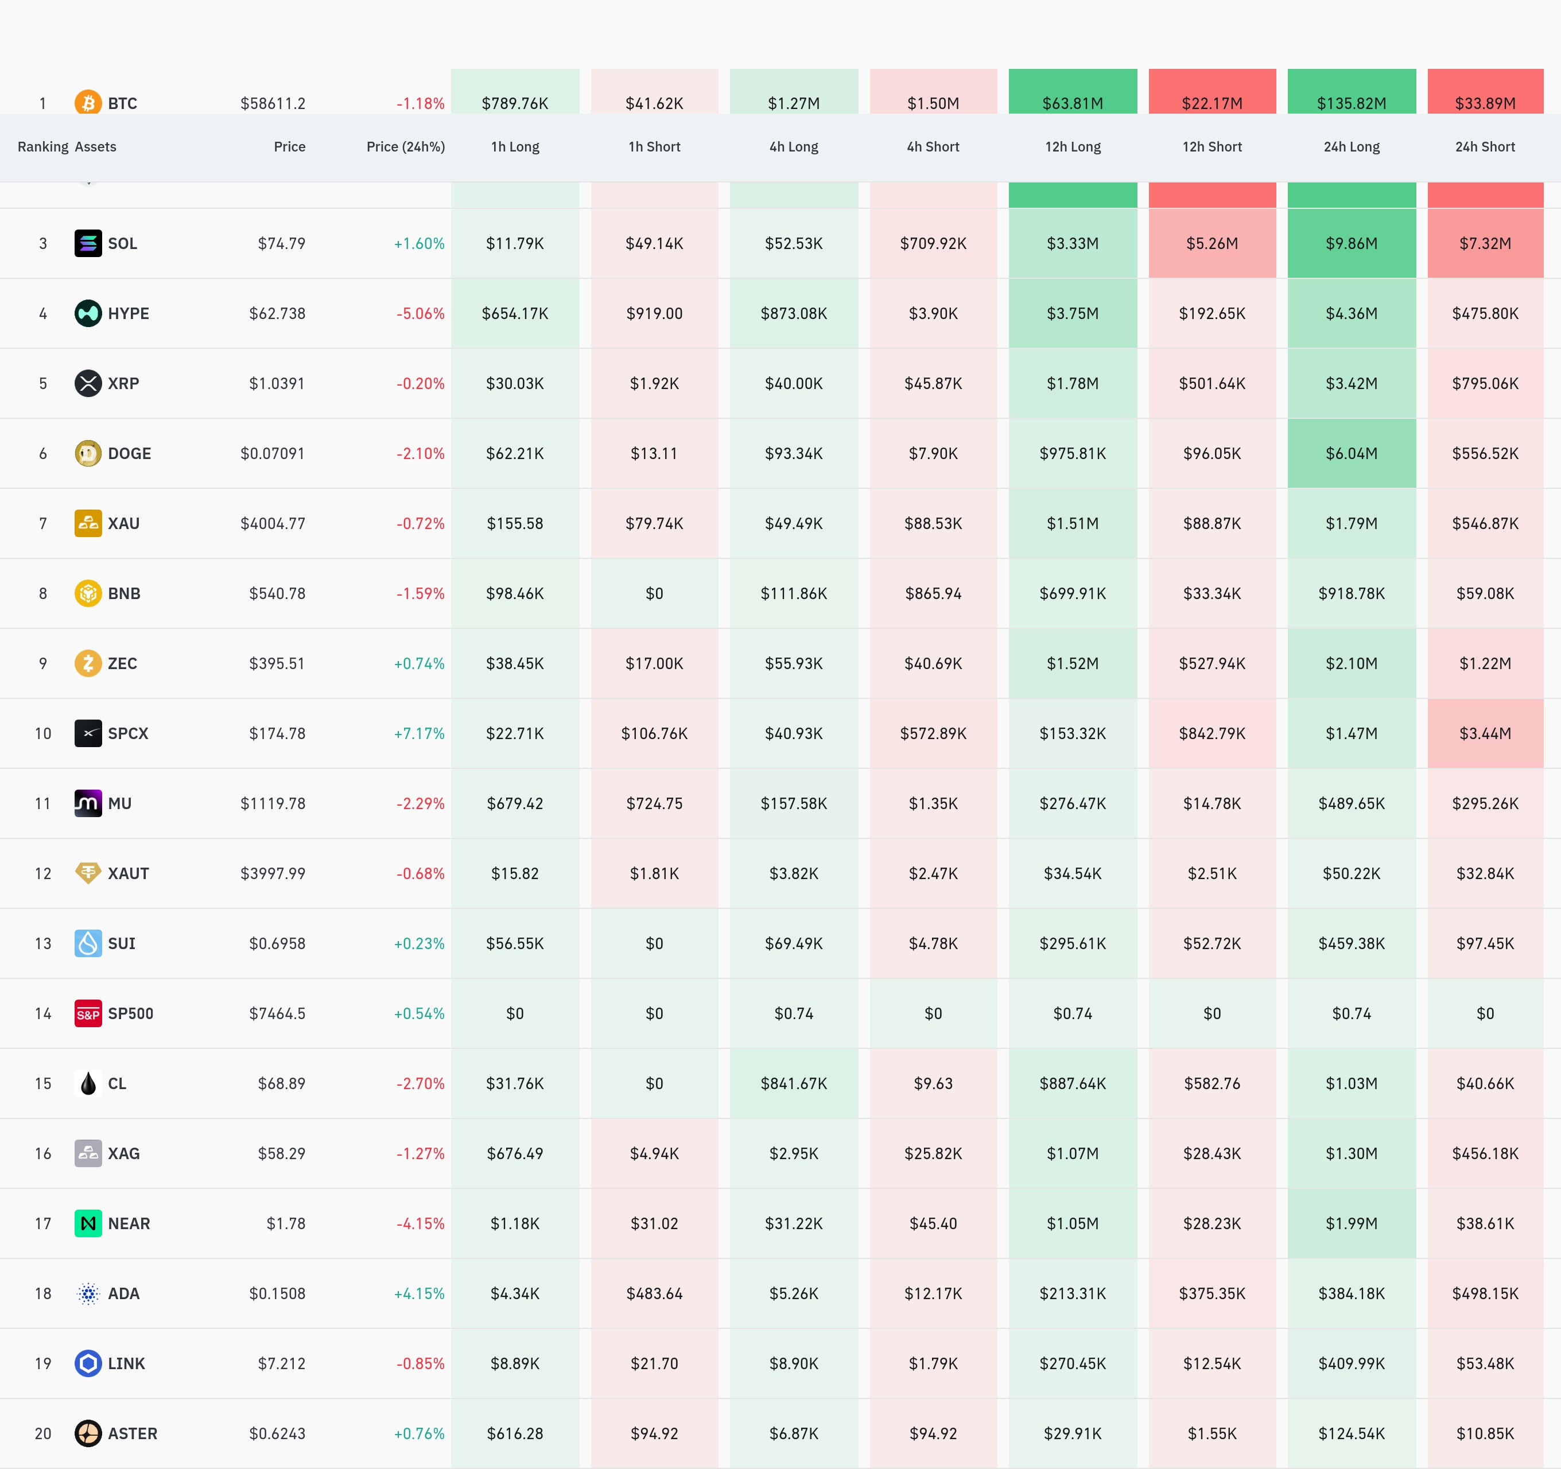The width and height of the screenshot is (1561, 1469).
Task: Select the Dogecoin DOGE icon
Action: coord(88,453)
